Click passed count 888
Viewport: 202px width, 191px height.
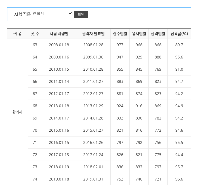158,57
